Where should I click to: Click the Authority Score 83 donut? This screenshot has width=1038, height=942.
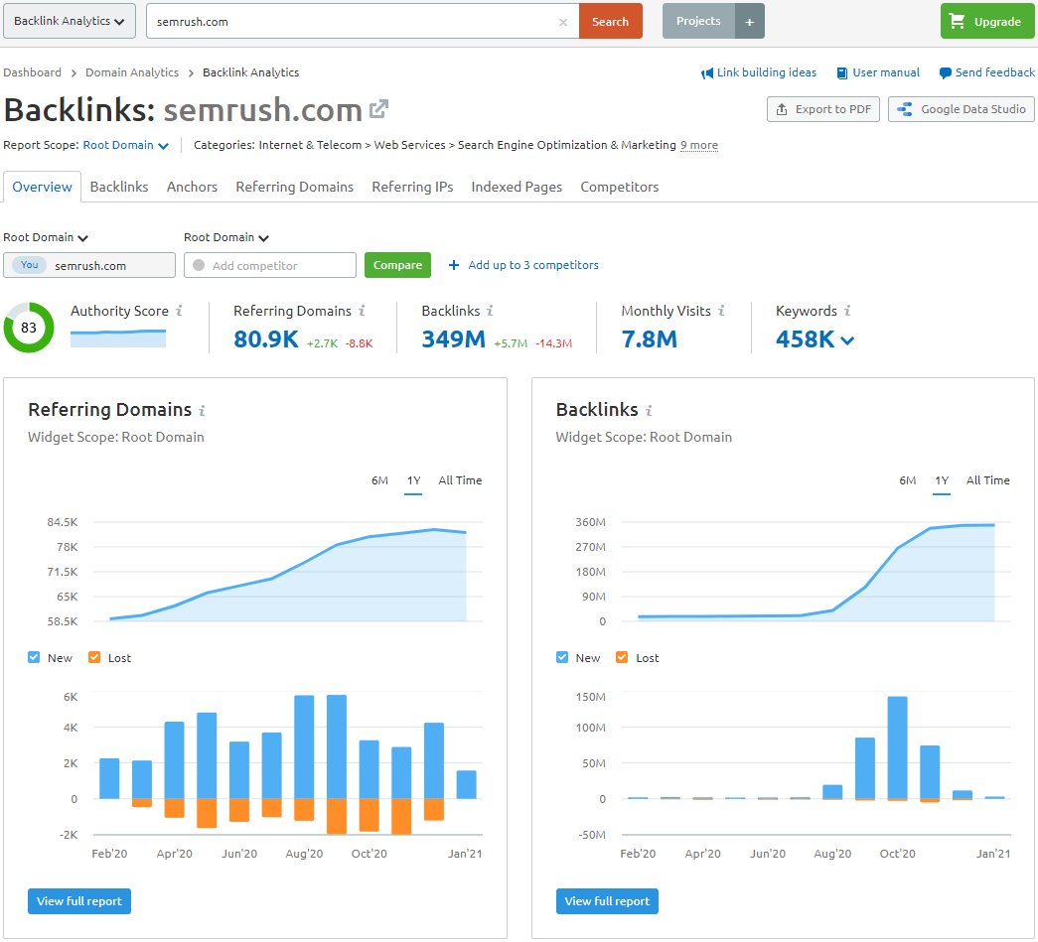coord(29,328)
